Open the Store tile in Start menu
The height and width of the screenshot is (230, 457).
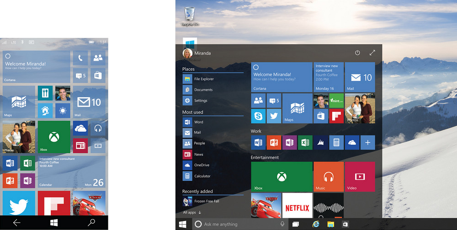[x=321, y=116]
